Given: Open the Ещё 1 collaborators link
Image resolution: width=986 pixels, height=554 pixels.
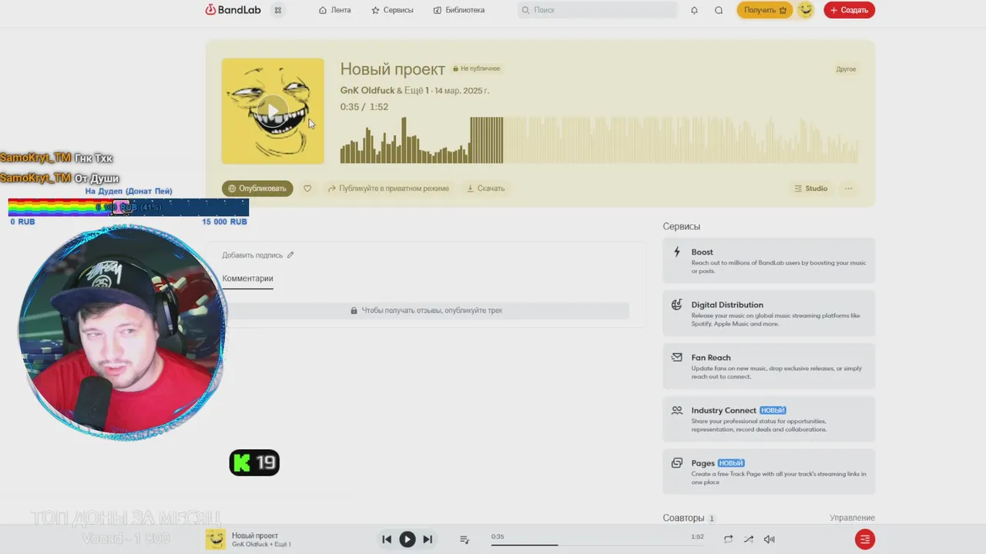Looking at the screenshot, I should click(x=417, y=91).
